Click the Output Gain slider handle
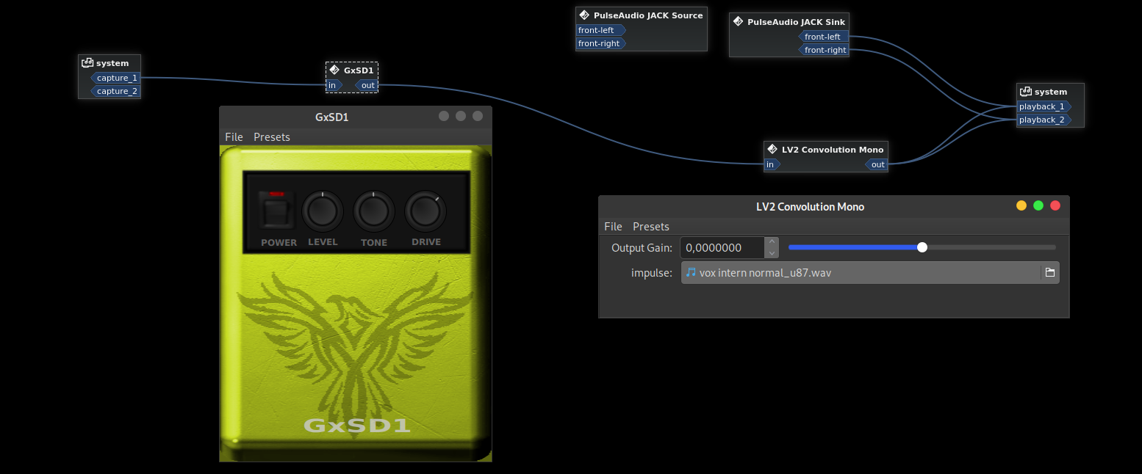The height and width of the screenshot is (474, 1142). coord(922,247)
